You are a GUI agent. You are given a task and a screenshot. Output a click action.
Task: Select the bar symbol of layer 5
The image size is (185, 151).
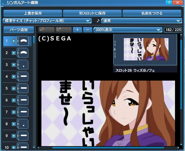(23, 88)
